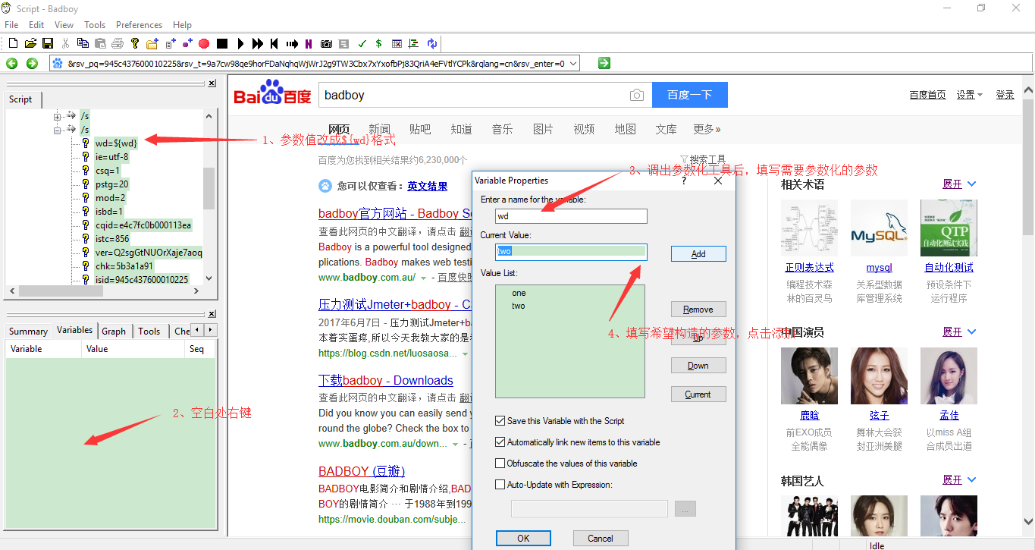The image size is (1035, 550).
Task: Add new suite via folder-plus icon
Action: tap(152, 43)
